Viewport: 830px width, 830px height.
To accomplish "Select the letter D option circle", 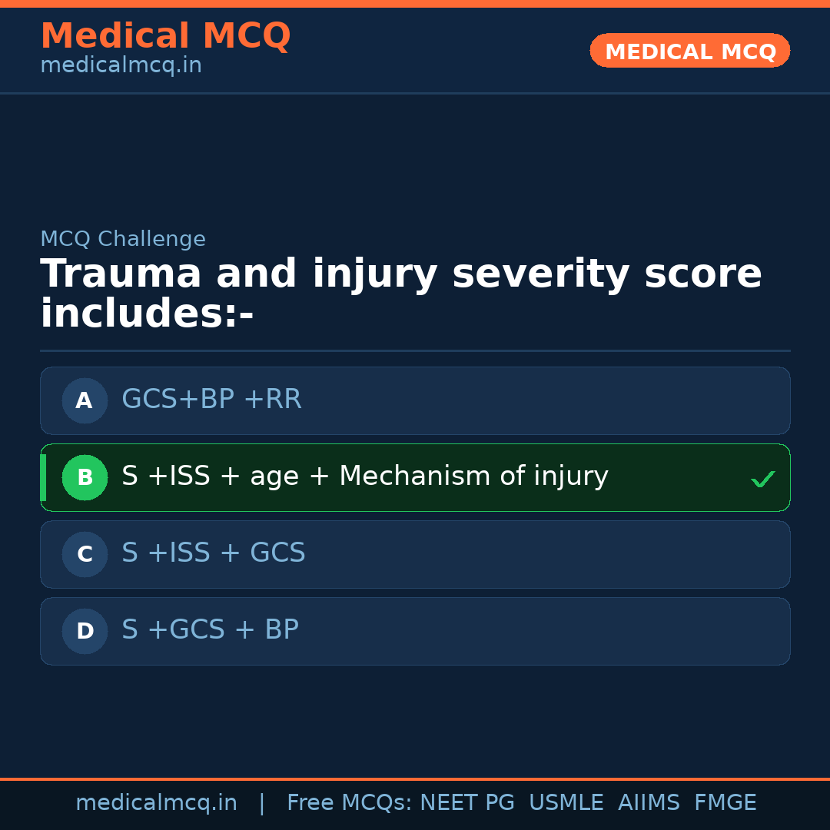I will pyautogui.click(x=85, y=631).
